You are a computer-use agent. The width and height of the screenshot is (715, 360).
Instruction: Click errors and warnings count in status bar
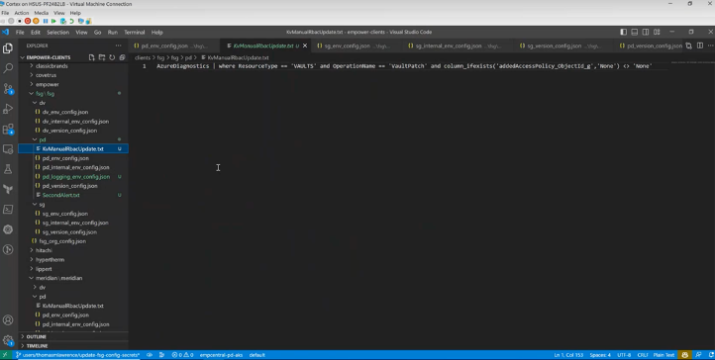[x=183, y=355]
